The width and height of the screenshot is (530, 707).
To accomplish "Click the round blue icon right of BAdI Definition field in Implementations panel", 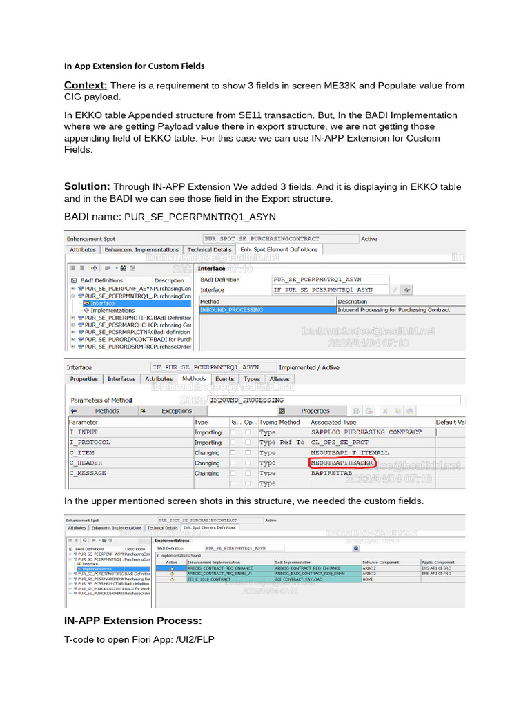I will point(356,548).
